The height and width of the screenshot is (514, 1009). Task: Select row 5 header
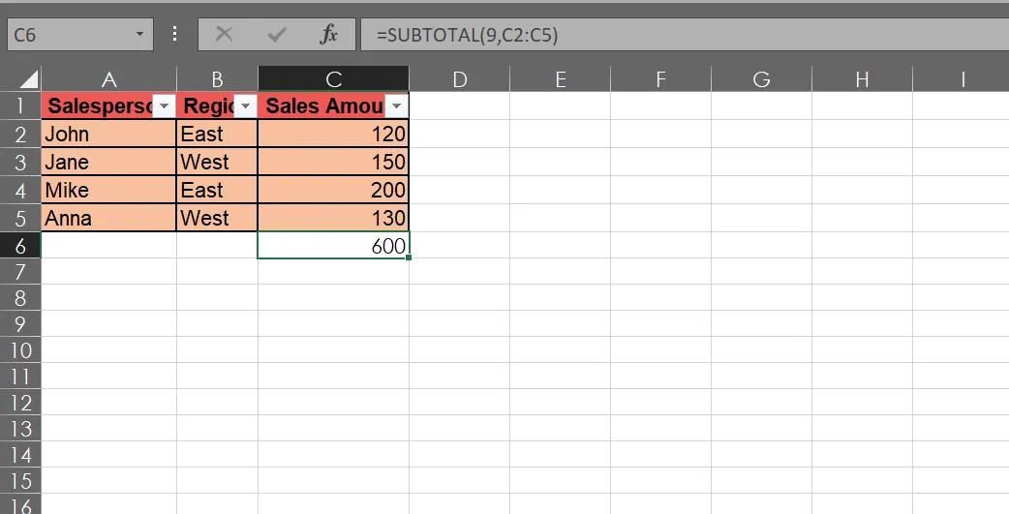(20, 218)
